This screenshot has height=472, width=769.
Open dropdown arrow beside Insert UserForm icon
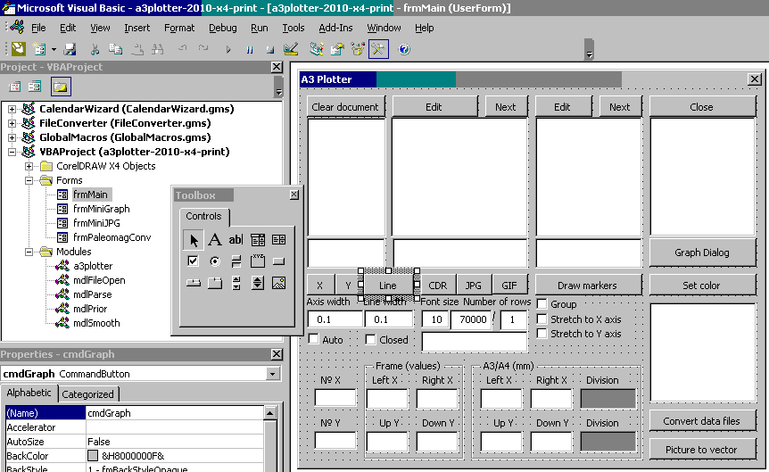(54, 49)
